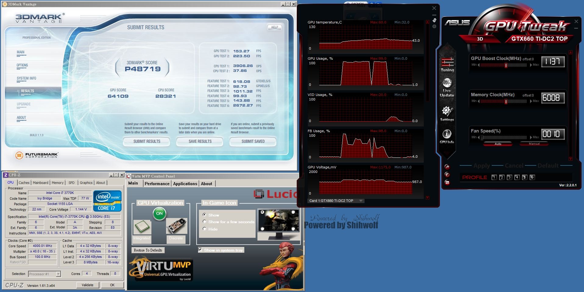Click the Futuremark Corporation logo
Image resolution: width=584 pixels, height=292 pixels.
pos(36,155)
